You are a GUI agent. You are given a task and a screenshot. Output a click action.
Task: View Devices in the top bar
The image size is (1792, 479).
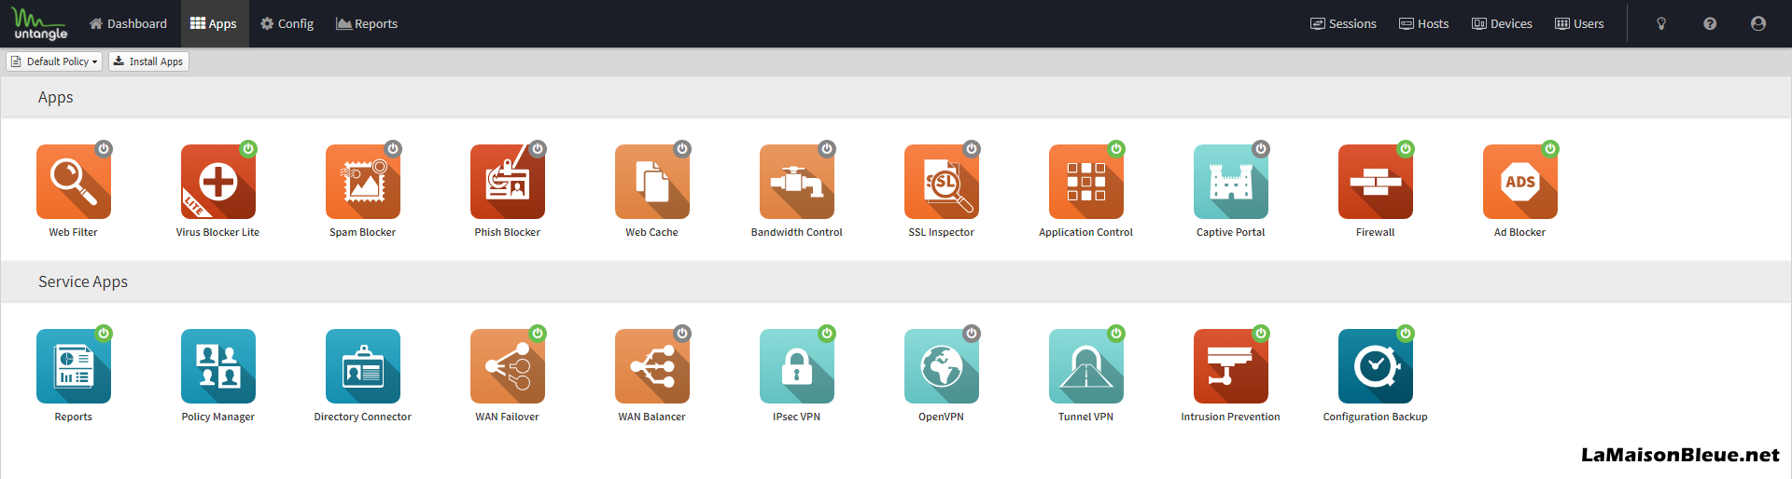click(1502, 23)
